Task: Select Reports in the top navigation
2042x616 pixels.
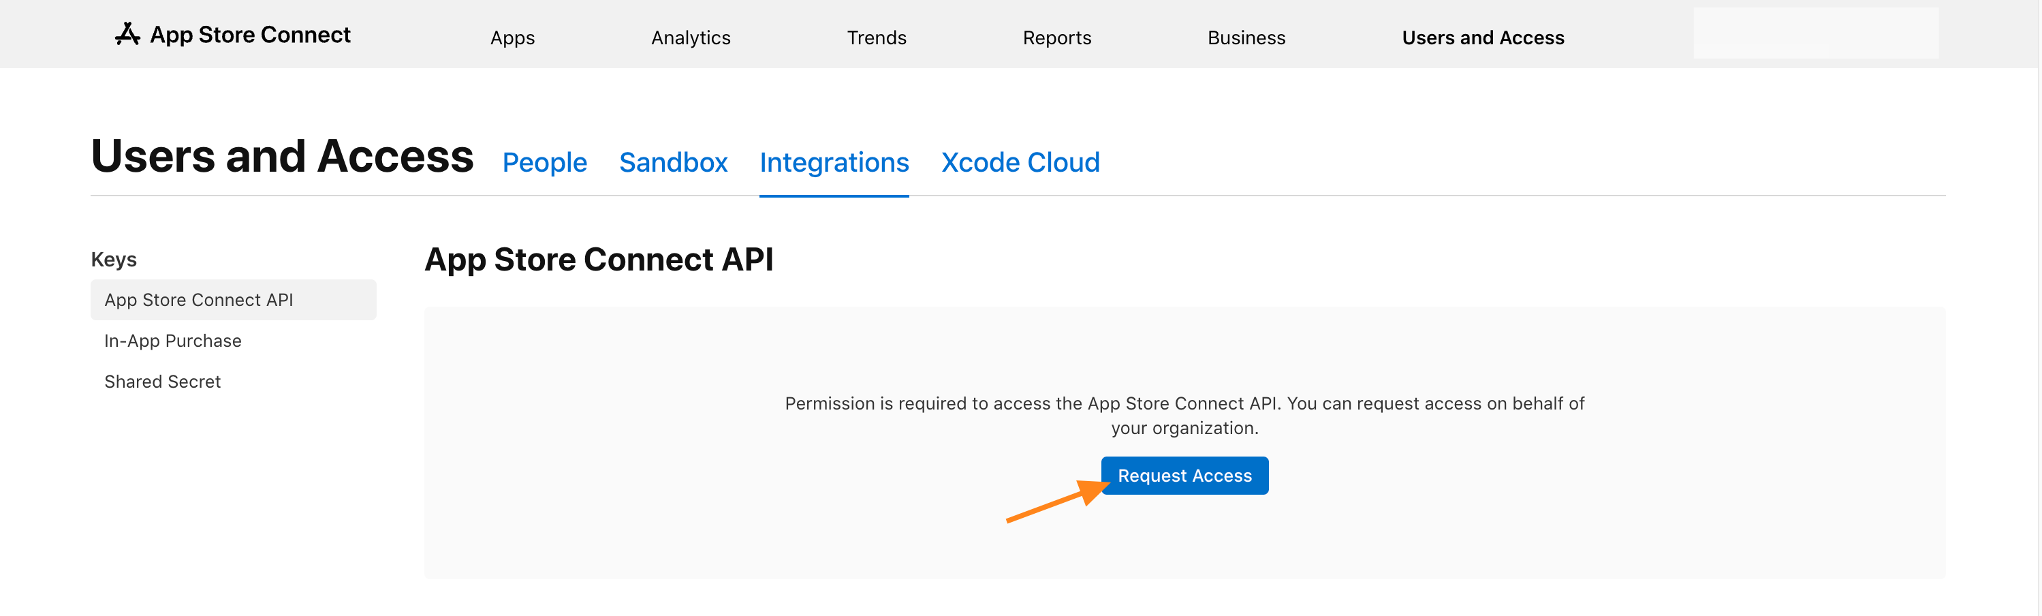Action: click(x=1056, y=37)
